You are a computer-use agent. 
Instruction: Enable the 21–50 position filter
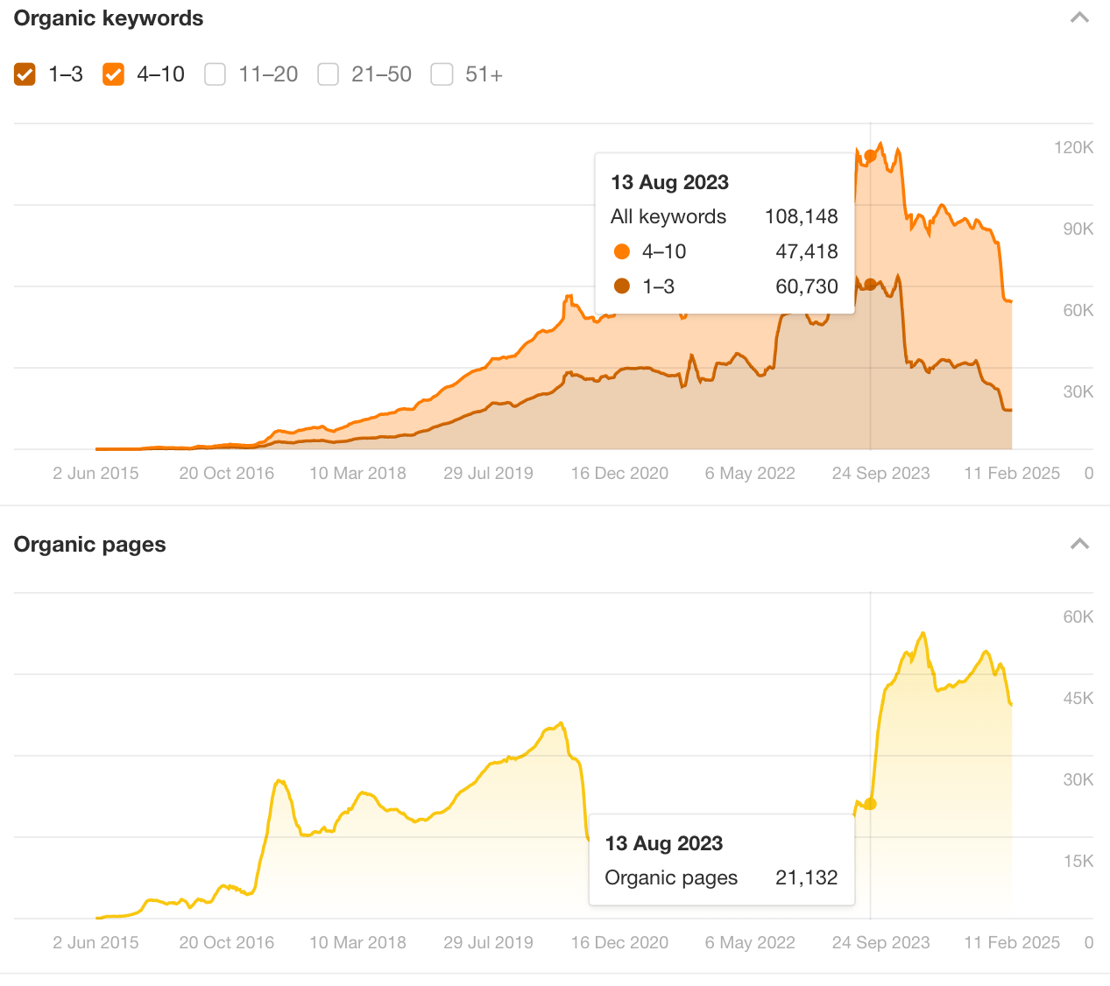(328, 74)
